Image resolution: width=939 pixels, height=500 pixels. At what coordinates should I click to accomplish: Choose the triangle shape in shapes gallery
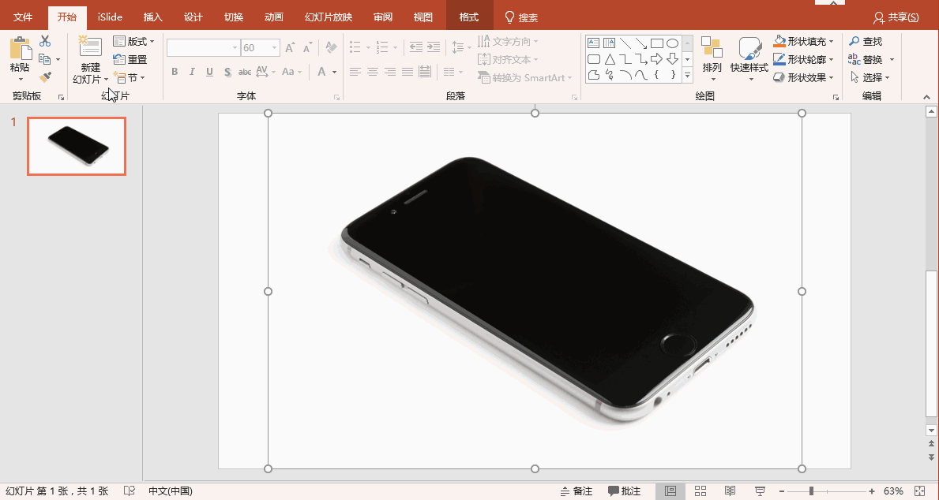pos(610,59)
